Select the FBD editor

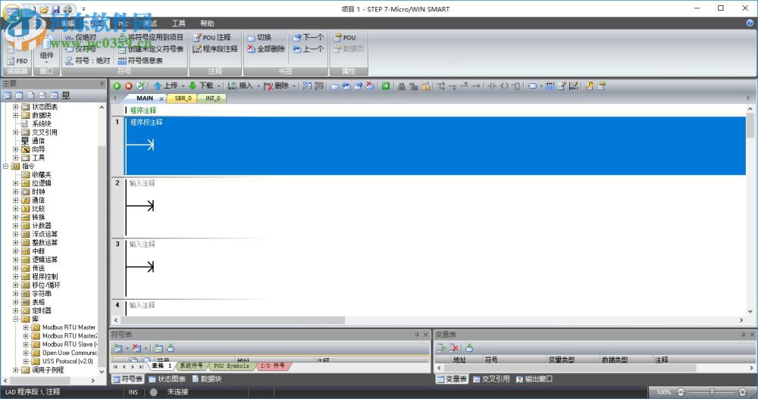(17, 61)
